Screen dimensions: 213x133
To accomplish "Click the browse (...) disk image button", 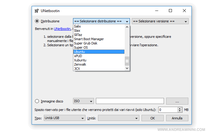I will point(177,101).
